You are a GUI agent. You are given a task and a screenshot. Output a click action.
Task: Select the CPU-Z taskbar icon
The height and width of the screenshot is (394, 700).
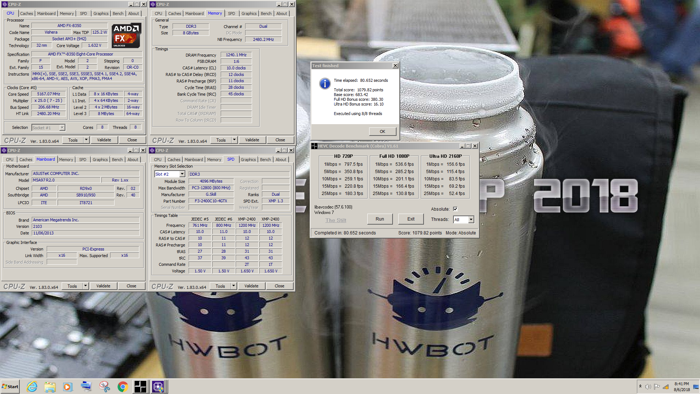(x=158, y=387)
